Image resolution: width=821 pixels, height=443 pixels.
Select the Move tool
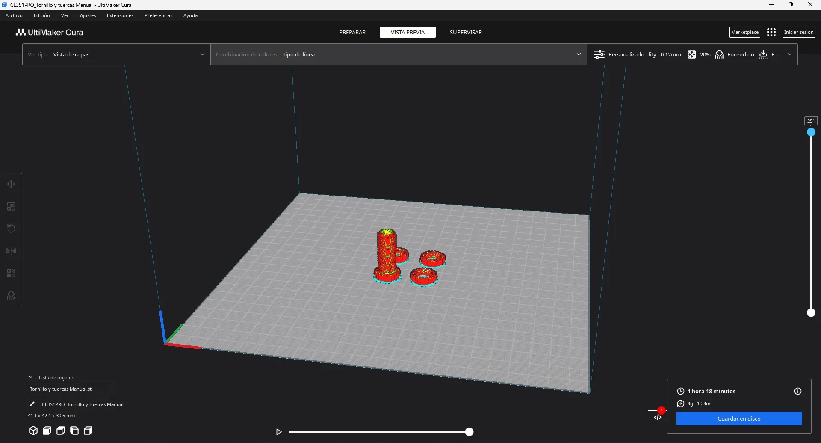pos(11,184)
